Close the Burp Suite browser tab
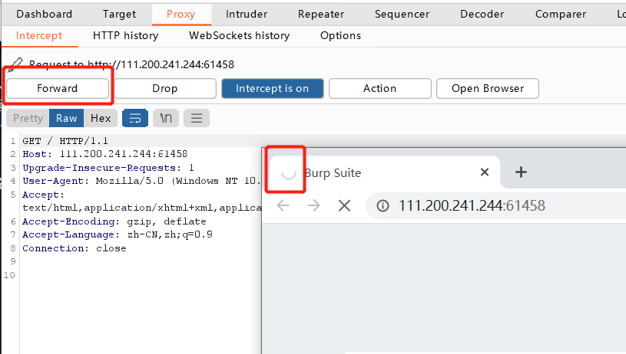626x354 pixels. point(484,172)
